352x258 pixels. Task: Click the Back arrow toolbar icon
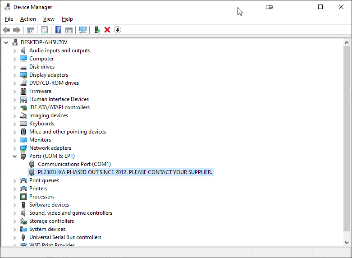[x=6, y=30]
